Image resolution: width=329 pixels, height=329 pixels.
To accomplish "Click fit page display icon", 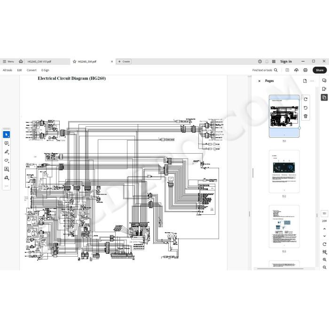I will (x=324, y=252).
